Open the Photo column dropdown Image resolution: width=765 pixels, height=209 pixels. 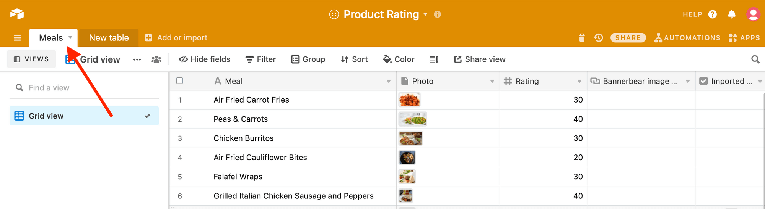(x=492, y=81)
